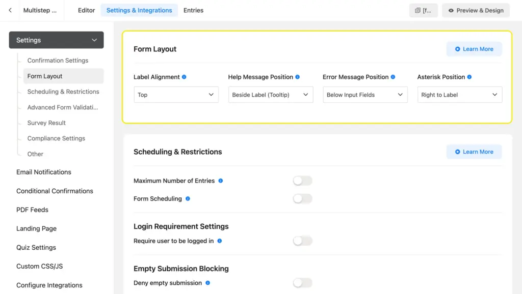Click info icon next to Asterisk Position
522x294 pixels.
pos(469,77)
